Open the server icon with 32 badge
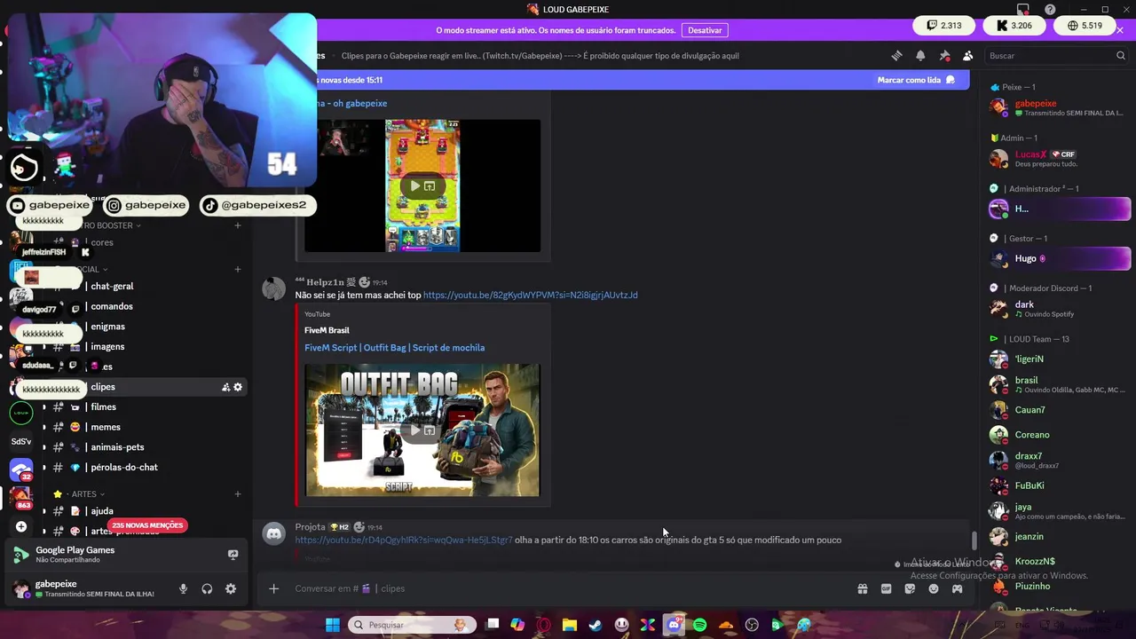Viewport: 1136px width, 639px height. [21, 469]
